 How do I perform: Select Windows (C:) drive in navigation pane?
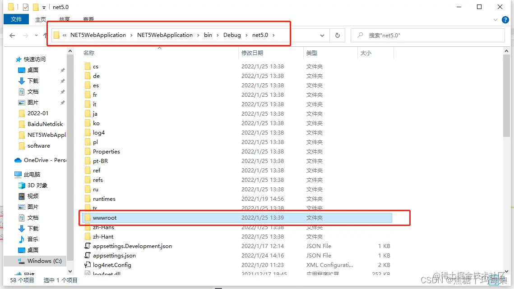(x=44, y=261)
